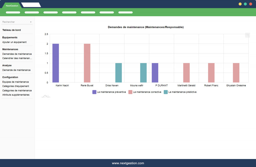Click the yellow window control dot
The image size is (256, 167).
[240, 4]
